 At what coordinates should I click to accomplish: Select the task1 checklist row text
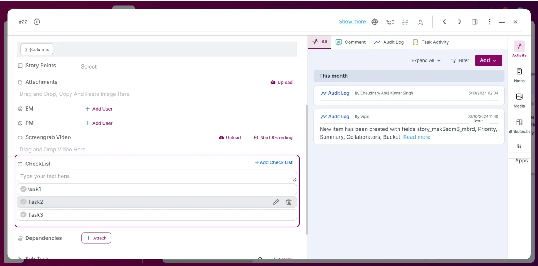pyautogui.click(x=34, y=189)
